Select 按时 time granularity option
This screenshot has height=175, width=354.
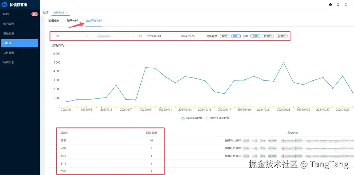225,36
